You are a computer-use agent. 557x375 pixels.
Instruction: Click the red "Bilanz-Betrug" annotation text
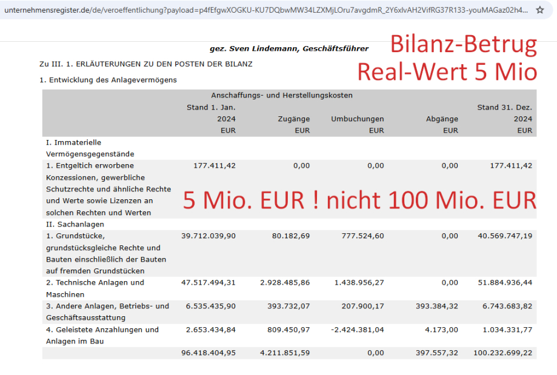(x=463, y=45)
